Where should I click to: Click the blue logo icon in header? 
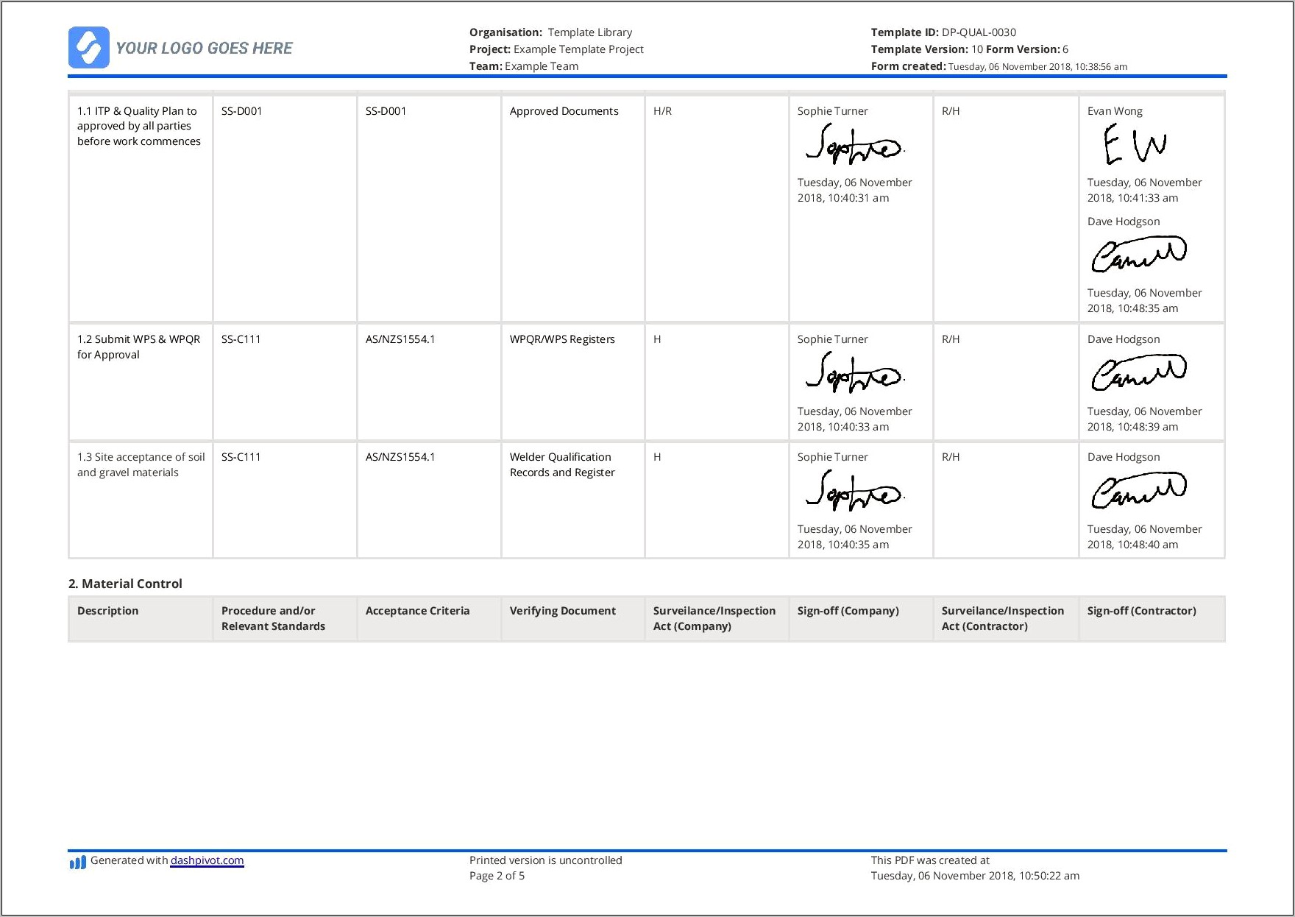pyautogui.click(x=89, y=48)
